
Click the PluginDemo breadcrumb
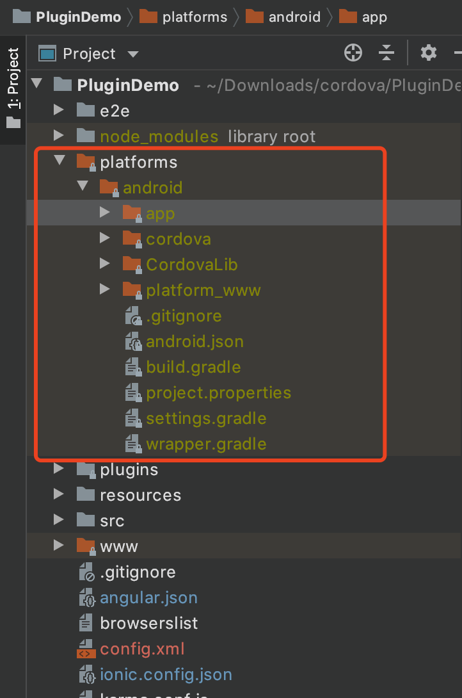point(78,17)
